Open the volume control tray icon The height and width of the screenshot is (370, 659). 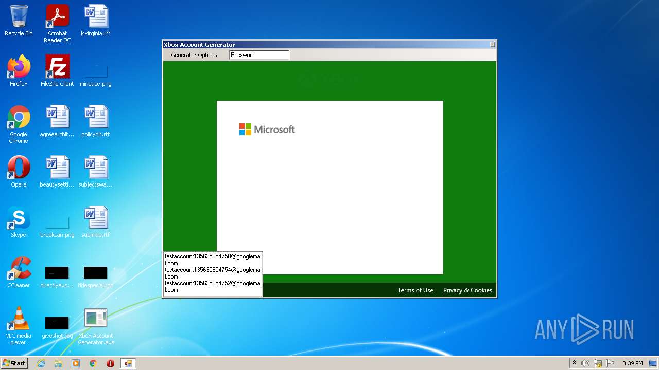tap(585, 363)
